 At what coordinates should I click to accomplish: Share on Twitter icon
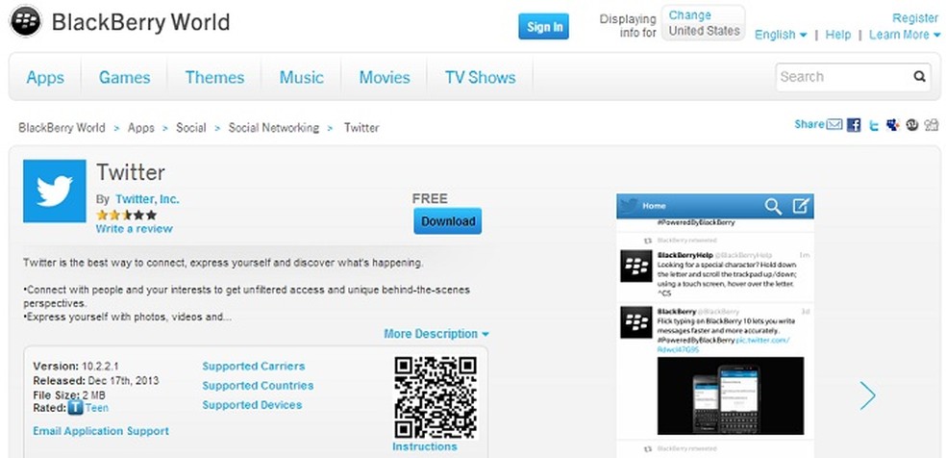tap(873, 125)
